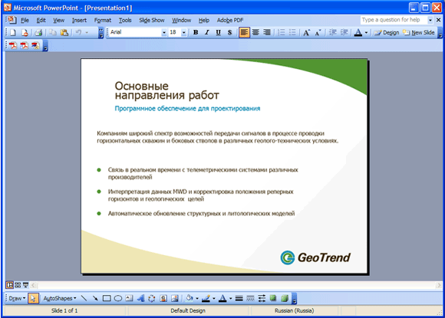Click the New Slide button
This screenshot has height=318, width=445.
[x=419, y=33]
